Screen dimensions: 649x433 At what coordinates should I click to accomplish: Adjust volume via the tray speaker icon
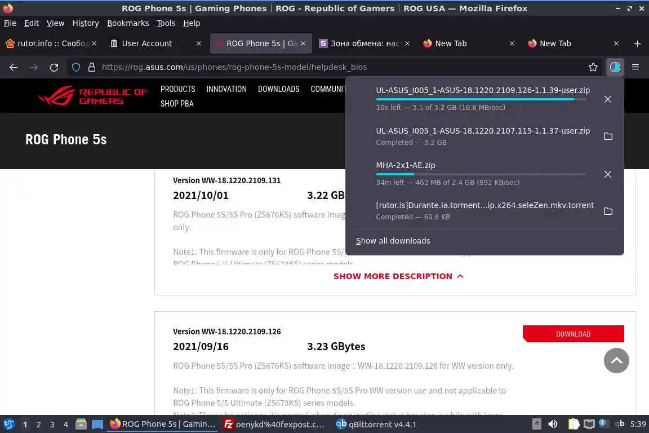553,424
